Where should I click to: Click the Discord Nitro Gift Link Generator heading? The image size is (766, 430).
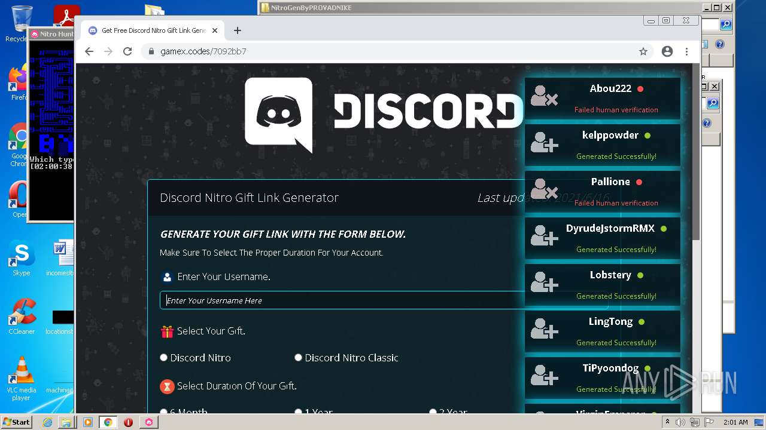[249, 198]
